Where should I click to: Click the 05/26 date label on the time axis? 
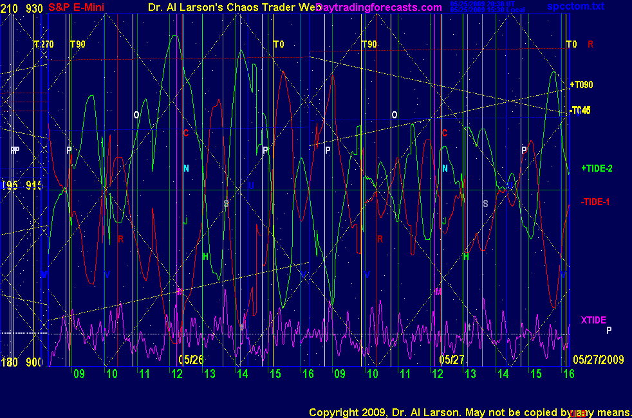191,359
